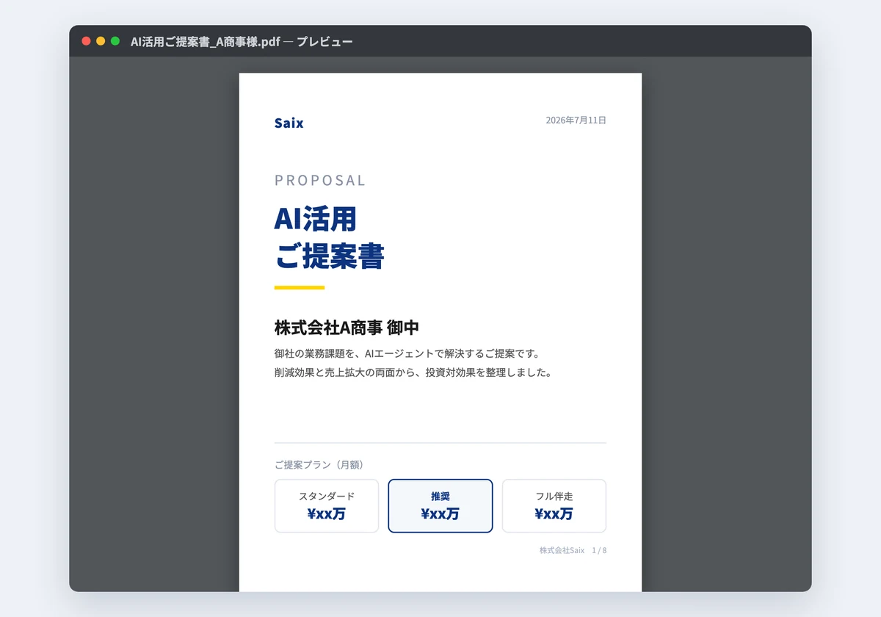Click the yellow minimize window button

tap(101, 41)
